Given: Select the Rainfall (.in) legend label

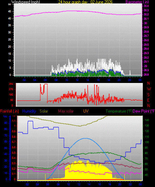Looking at the screenshot, I should 9,111.
